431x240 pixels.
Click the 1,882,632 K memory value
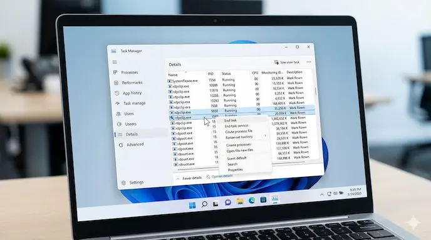(279, 119)
